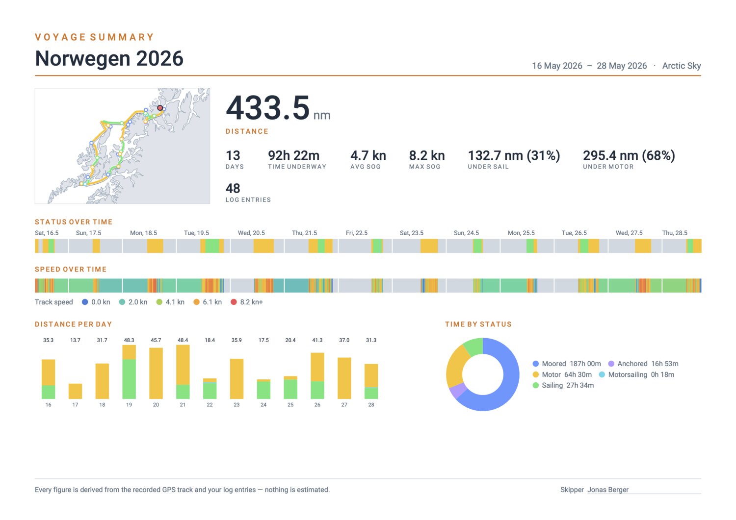736x520 pixels.
Task: Click the day 20 distance bar
Action: (156, 373)
